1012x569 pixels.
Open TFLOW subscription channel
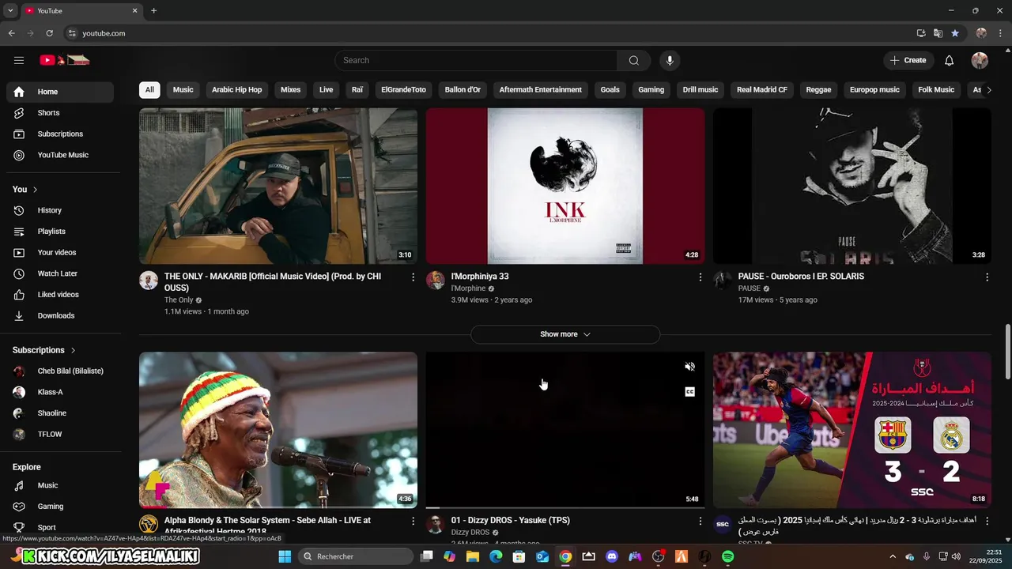coord(60,434)
